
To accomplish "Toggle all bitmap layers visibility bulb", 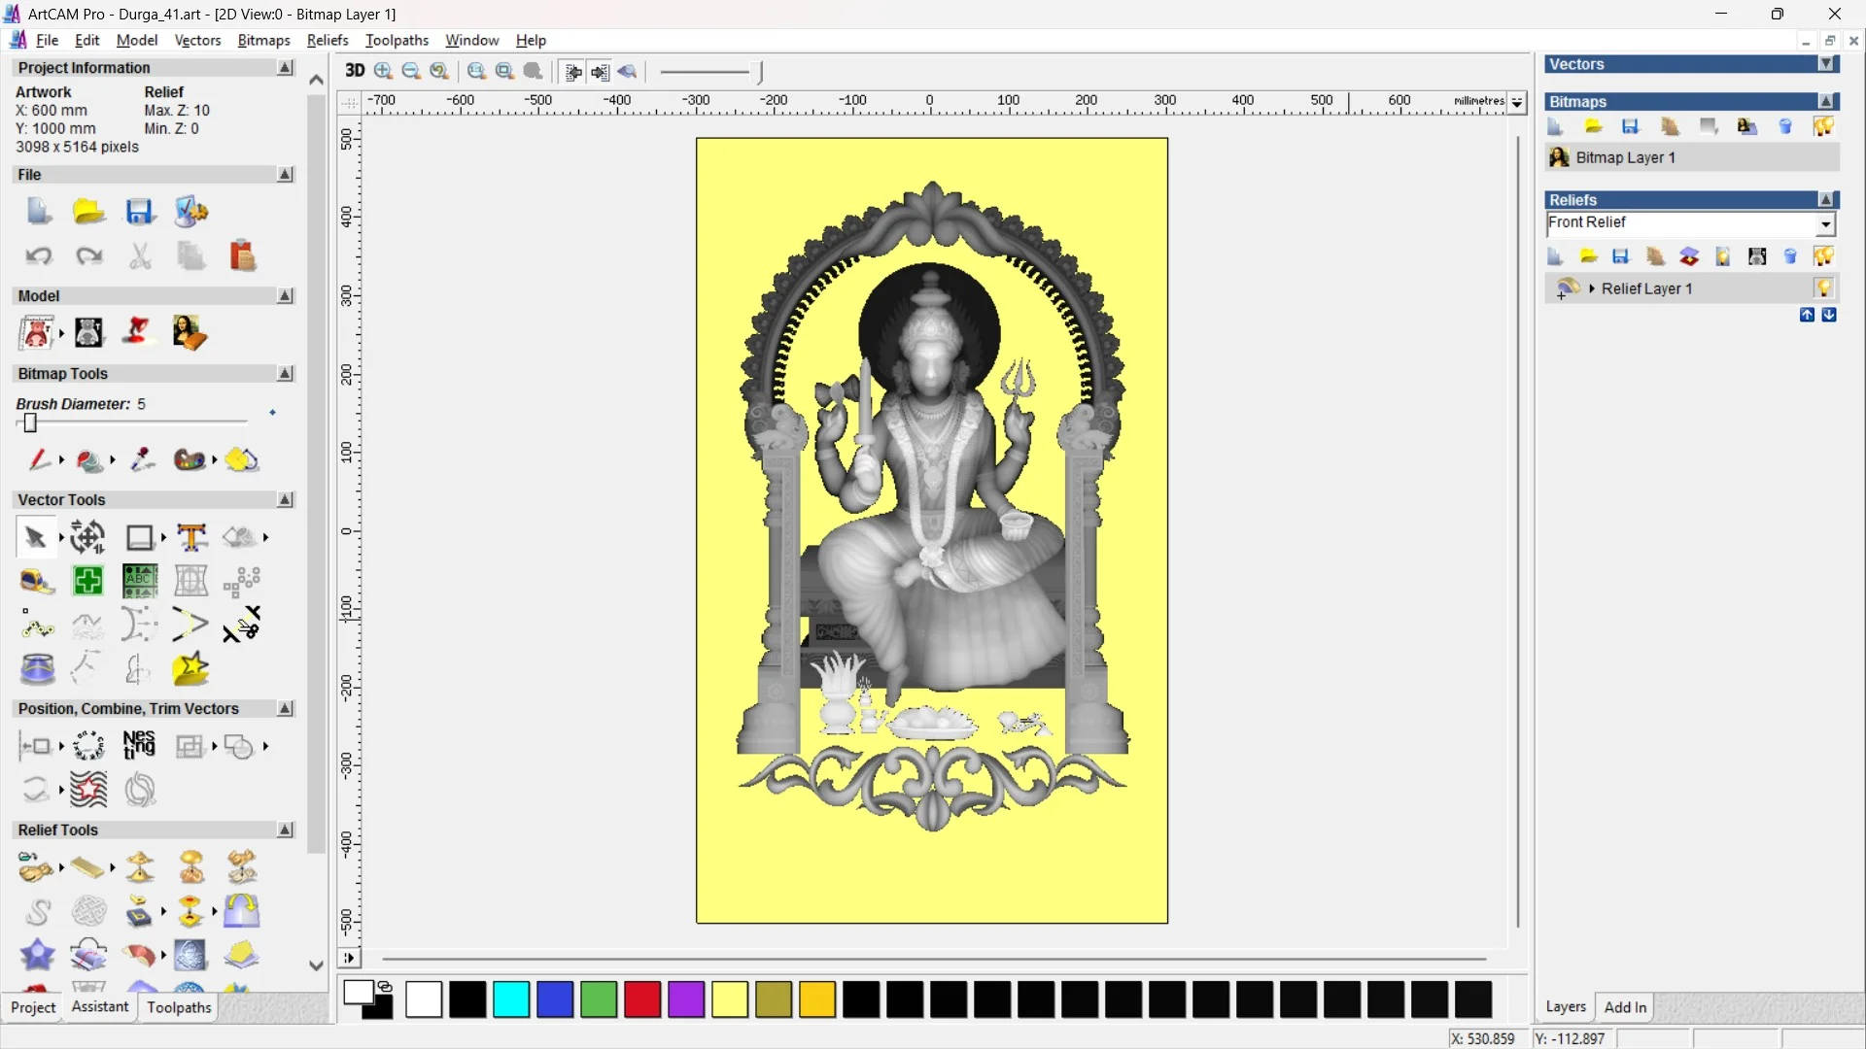I will tap(1823, 127).
